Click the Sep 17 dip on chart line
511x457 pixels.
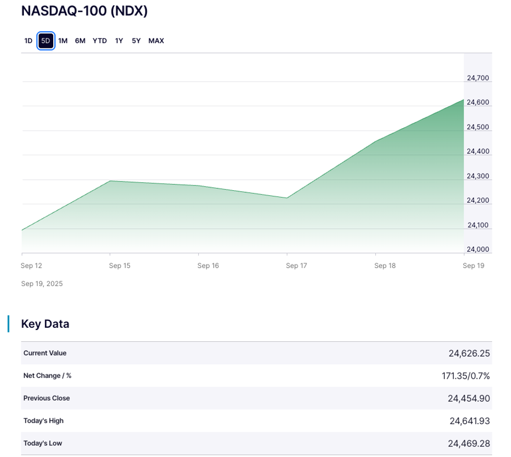pyautogui.click(x=287, y=197)
